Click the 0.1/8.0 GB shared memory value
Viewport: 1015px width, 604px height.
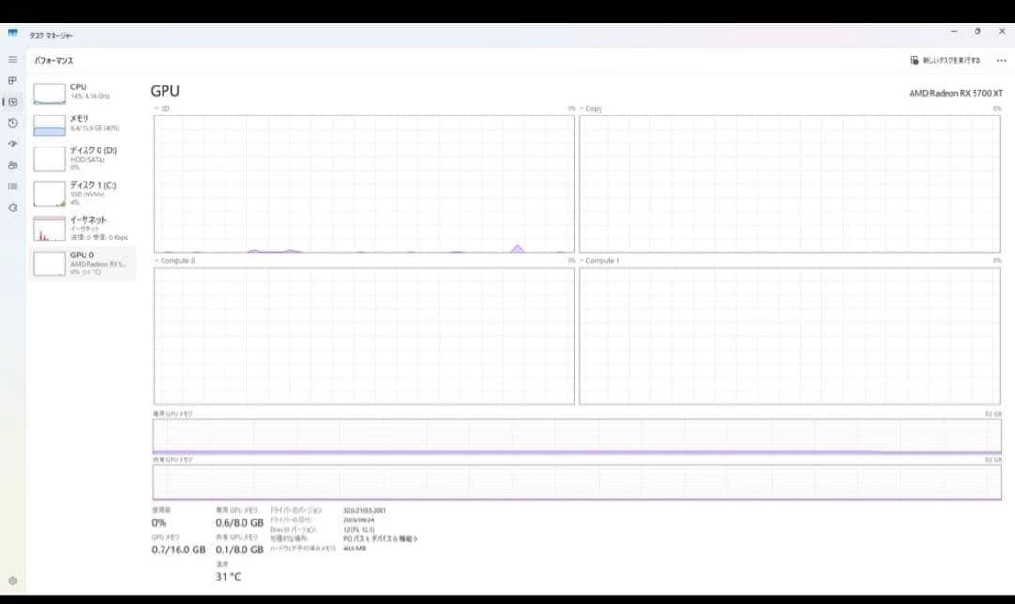tap(240, 550)
